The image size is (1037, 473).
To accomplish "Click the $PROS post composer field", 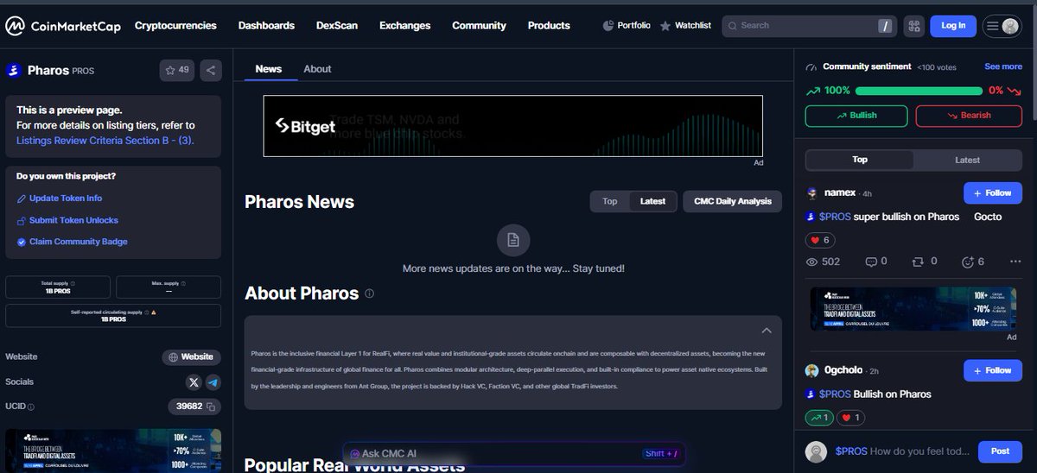I will click(x=903, y=451).
